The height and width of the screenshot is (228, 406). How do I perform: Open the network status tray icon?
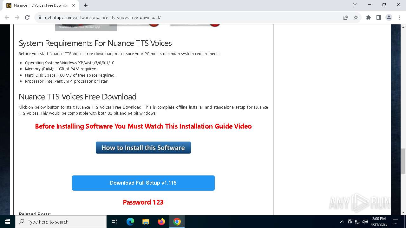click(x=357, y=222)
